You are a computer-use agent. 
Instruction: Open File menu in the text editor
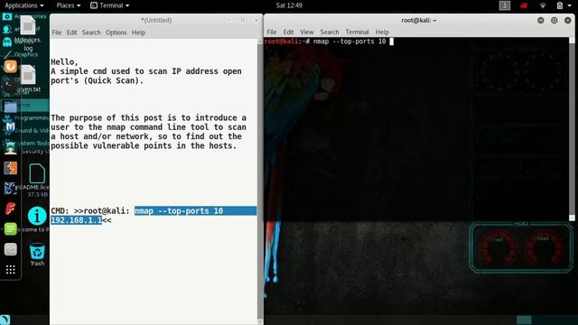pyautogui.click(x=57, y=32)
